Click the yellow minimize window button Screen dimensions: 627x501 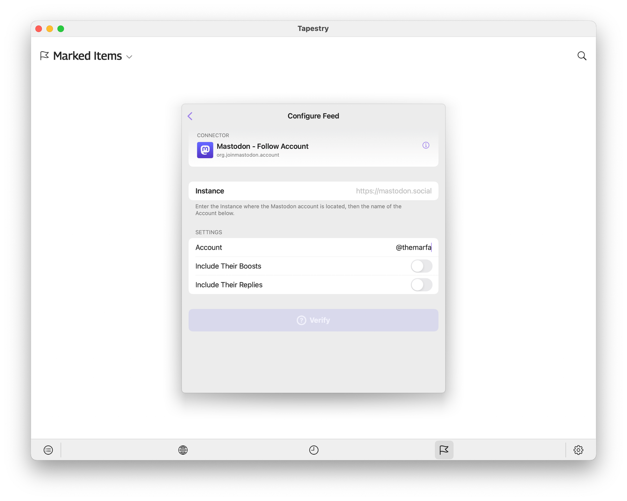(50, 29)
